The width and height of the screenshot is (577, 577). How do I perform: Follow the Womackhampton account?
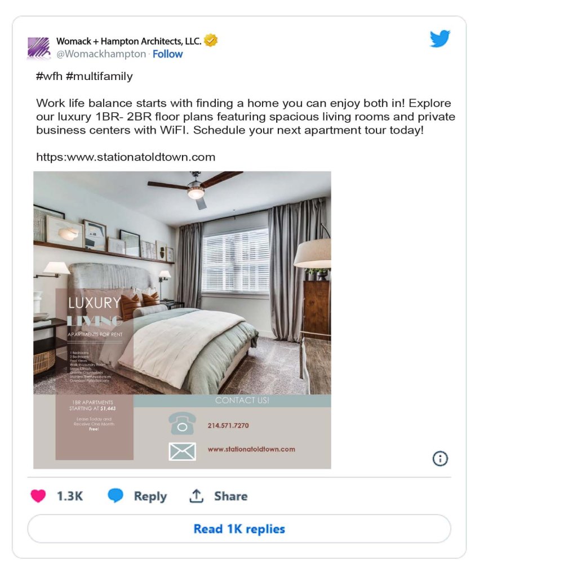click(167, 54)
